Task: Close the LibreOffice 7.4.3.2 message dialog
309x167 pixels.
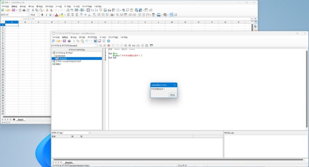Action: [175, 85]
